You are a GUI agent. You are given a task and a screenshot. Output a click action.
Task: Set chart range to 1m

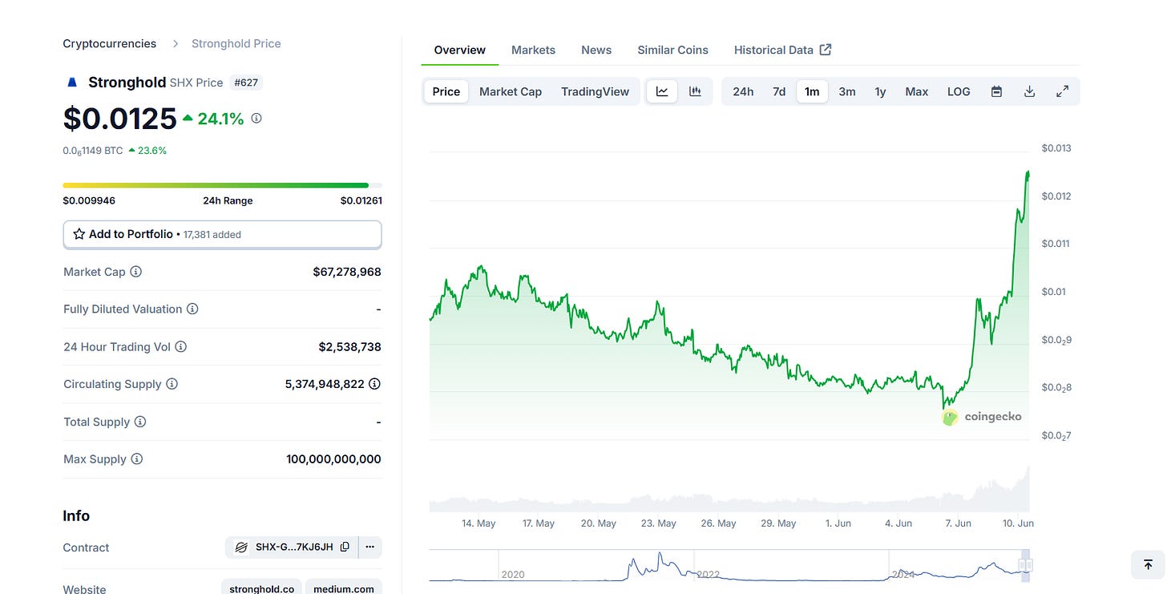[812, 91]
